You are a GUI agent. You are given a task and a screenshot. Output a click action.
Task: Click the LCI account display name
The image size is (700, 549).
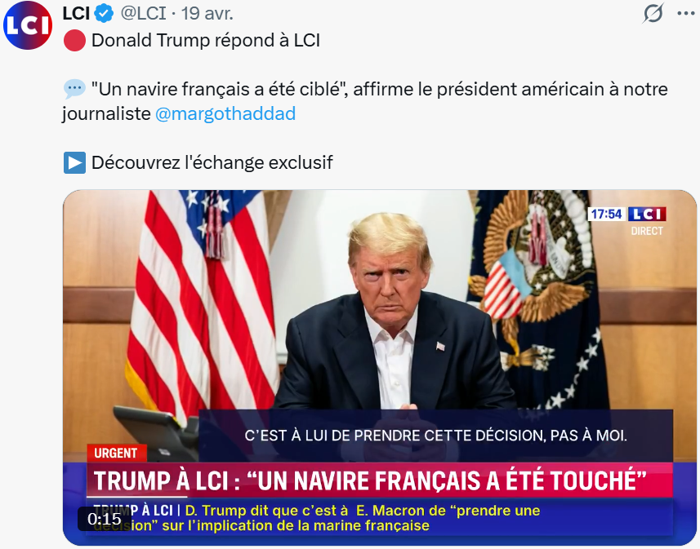click(x=76, y=14)
